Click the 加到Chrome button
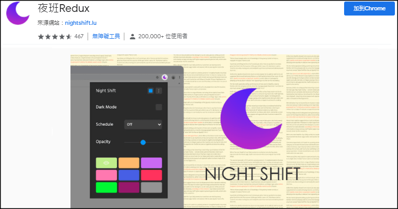Image resolution: width=398 pixels, height=209 pixels. [369, 8]
